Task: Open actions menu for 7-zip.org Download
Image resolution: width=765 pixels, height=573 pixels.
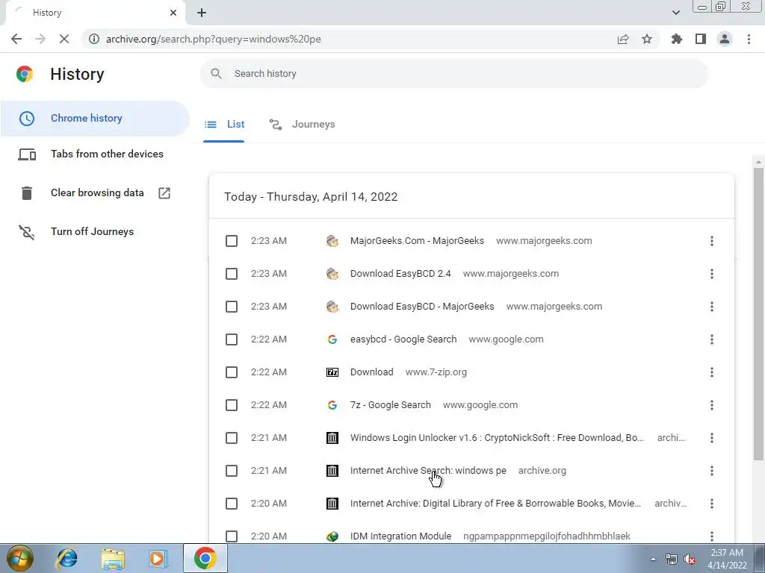Action: pyautogui.click(x=712, y=372)
